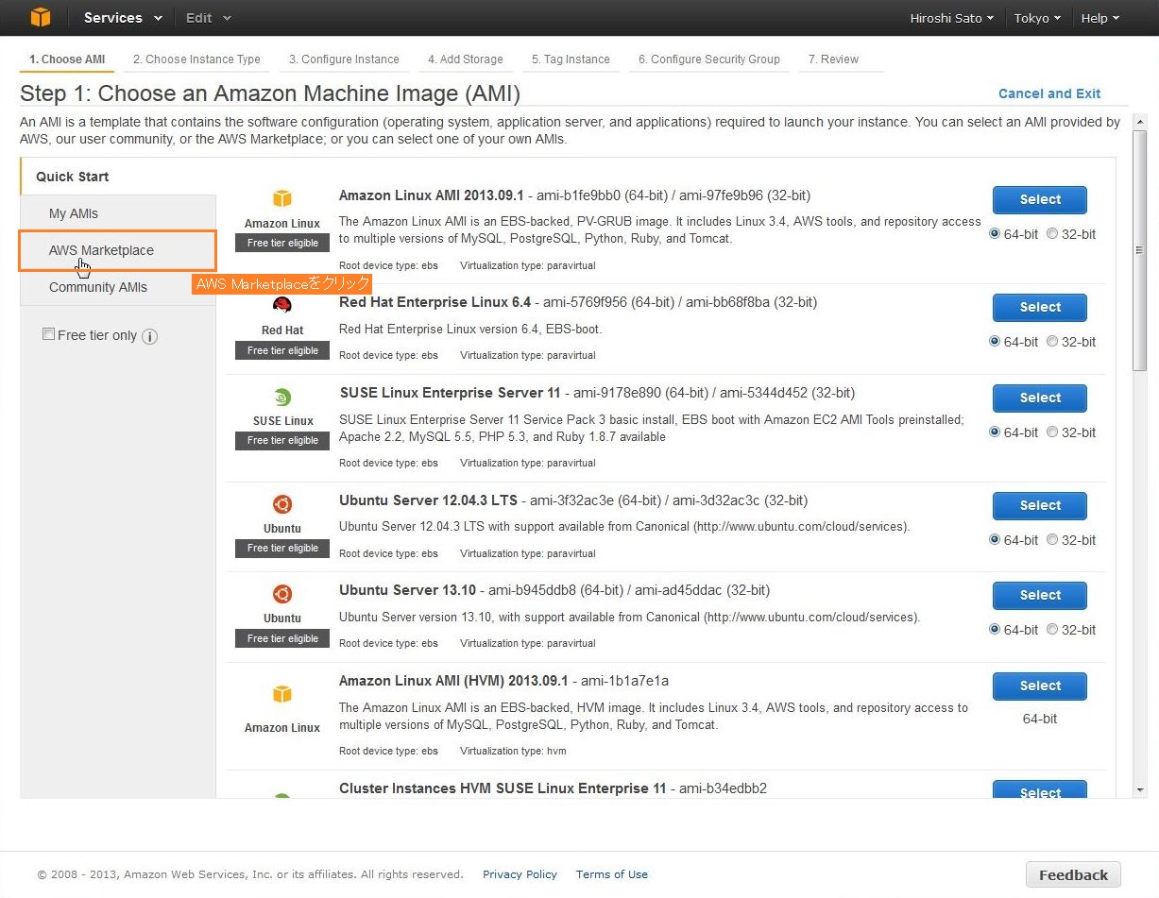This screenshot has width=1159, height=898.
Task: Go to the Choose Instance Type step
Action: (x=196, y=59)
